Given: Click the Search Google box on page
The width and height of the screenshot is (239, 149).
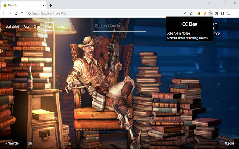Looking at the screenshot, I should [119, 26].
